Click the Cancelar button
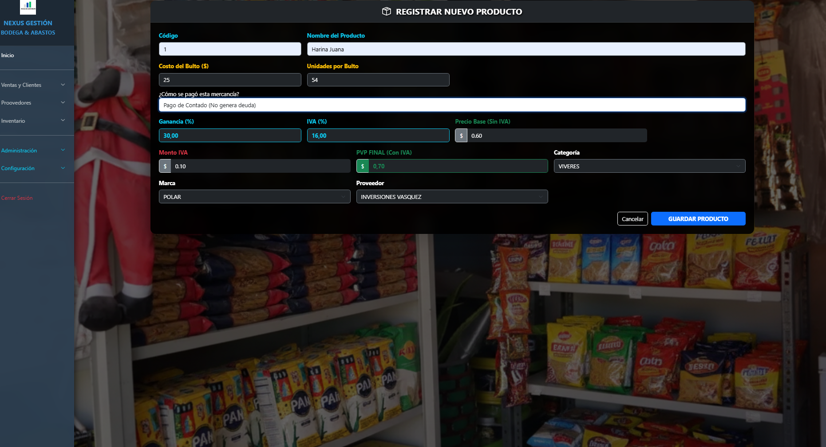The image size is (826, 447). 632,219
